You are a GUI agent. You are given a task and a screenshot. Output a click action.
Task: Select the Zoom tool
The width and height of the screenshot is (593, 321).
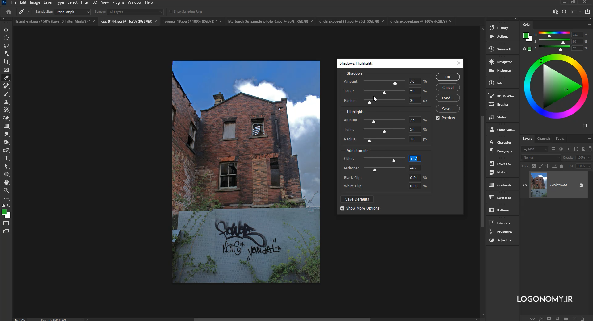[6, 190]
